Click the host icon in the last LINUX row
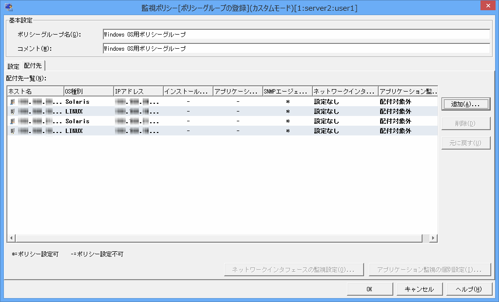 point(13,131)
